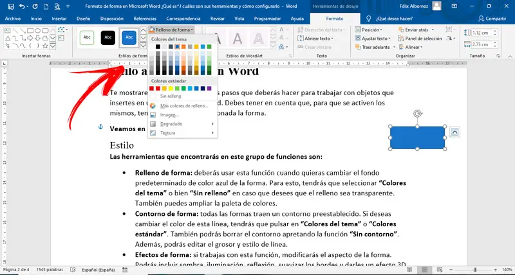Pick the yellow standard color swatch

coord(171,89)
